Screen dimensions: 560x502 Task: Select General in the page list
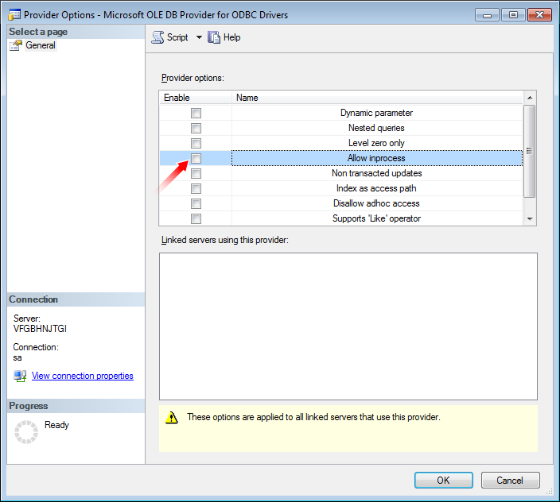[41, 45]
